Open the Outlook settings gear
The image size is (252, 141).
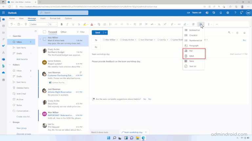pos(228,12)
